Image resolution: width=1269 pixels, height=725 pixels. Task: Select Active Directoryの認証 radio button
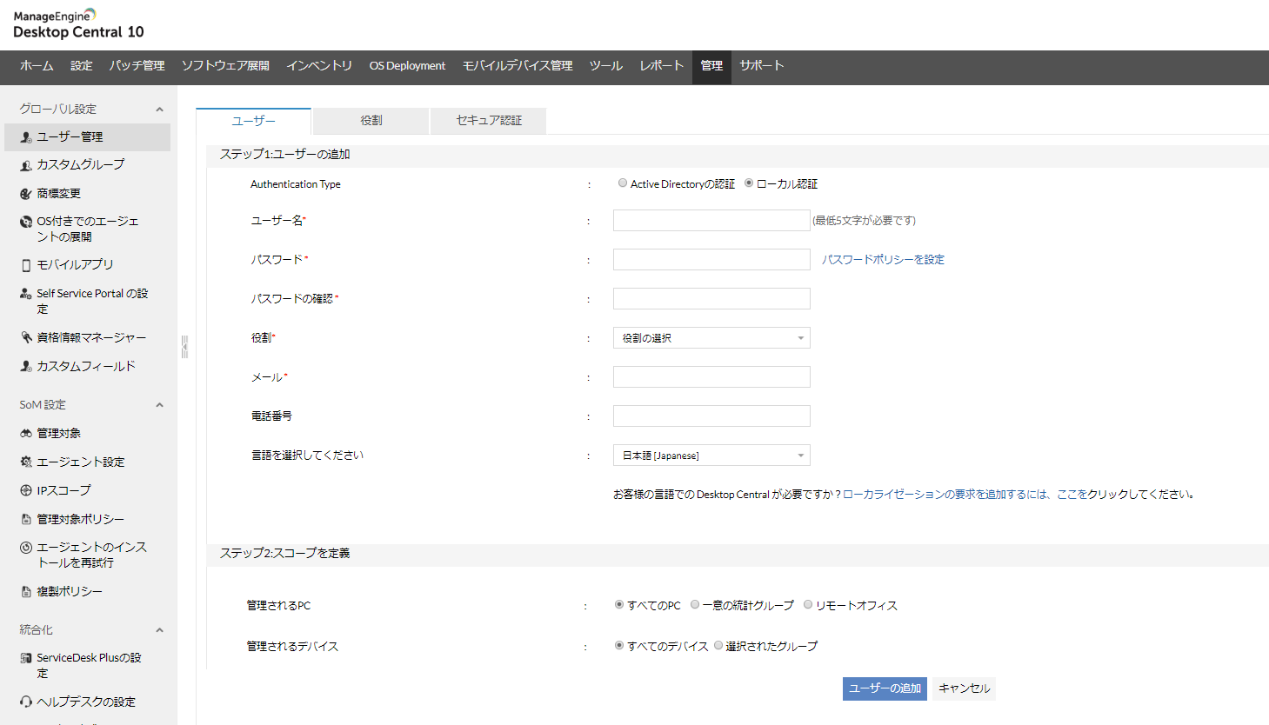tap(623, 183)
